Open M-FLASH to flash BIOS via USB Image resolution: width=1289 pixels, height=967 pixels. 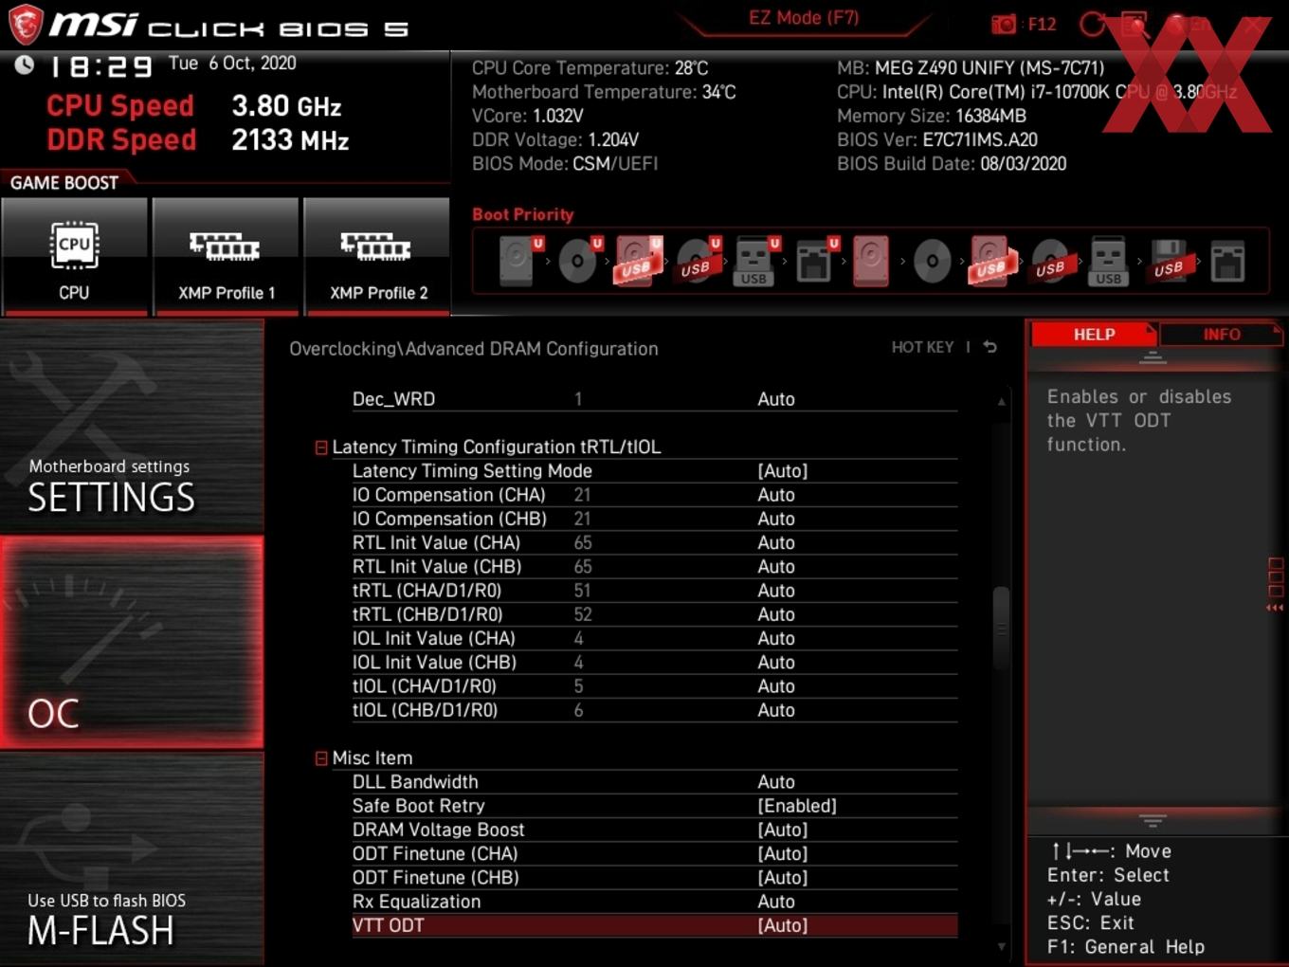click(x=132, y=859)
